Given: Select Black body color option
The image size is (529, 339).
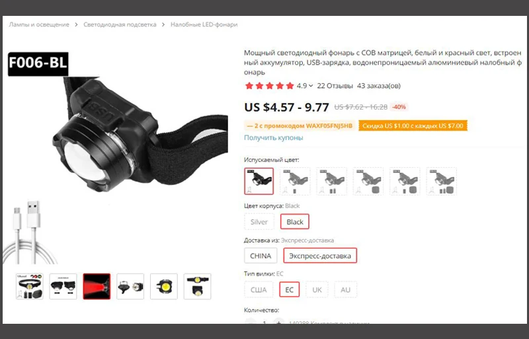Looking at the screenshot, I should (295, 222).
